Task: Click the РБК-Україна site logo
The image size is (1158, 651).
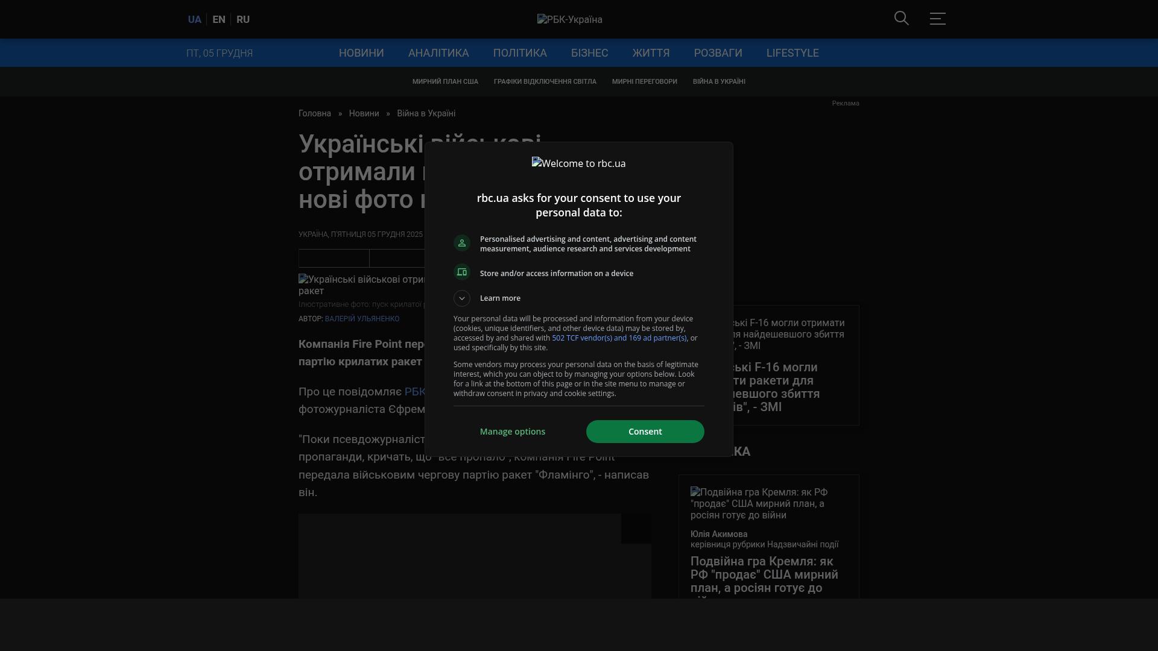Action: point(569,19)
